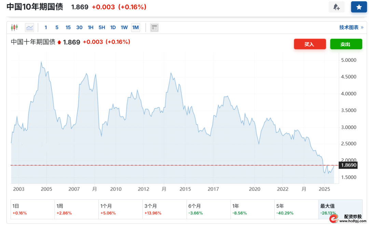Viewport: 369px width, 226px height.
Task: Switch to the 1H interval
Action: (x=91, y=27)
